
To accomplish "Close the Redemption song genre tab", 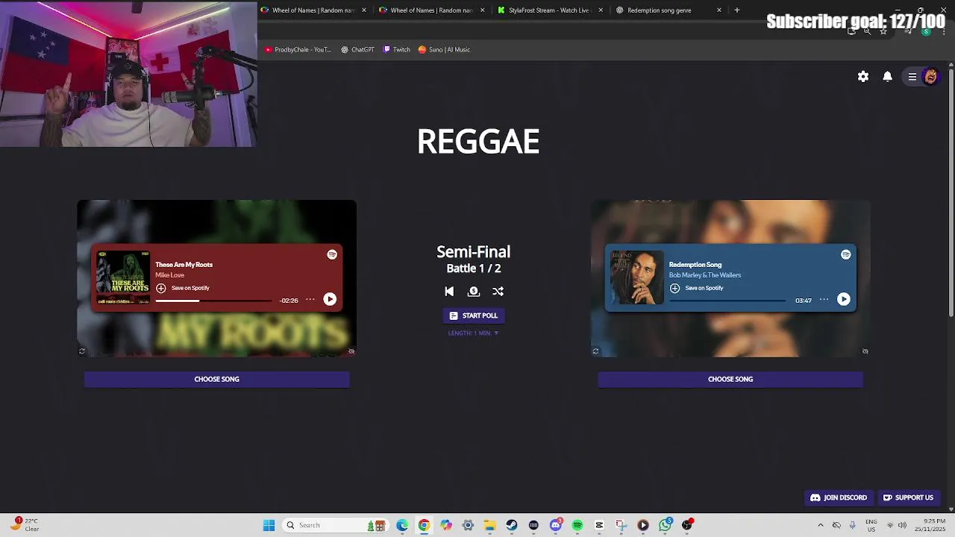I will pos(719,10).
